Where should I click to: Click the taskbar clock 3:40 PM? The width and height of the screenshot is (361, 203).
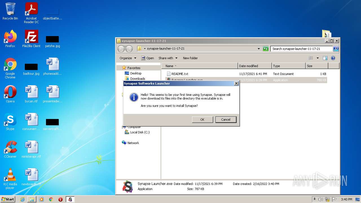click(x=346, y=199)
